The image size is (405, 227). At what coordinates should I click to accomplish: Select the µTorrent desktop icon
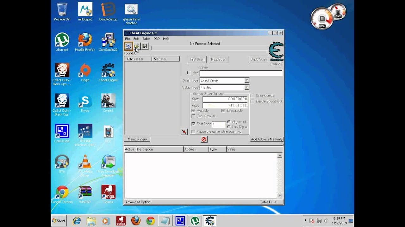pyautogui.click(x=62, y=42)
